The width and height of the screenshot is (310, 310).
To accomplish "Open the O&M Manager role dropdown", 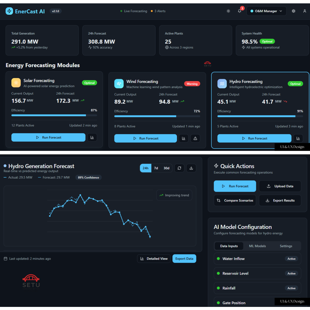I will 266,11.
